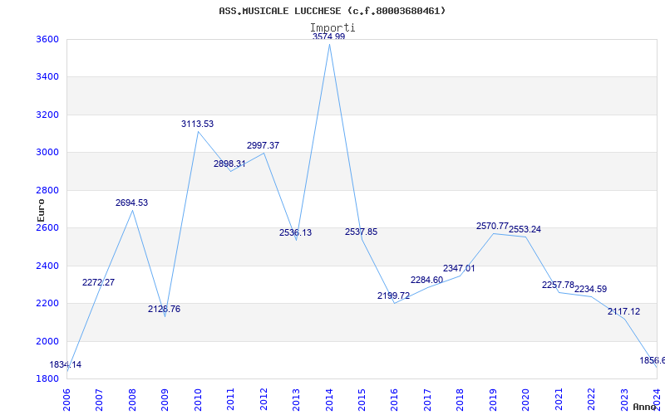The width and height of the screenshot is (665, 415).
Task: Click x-axis year label 2018
Action: pyautogui.click(x=460, y=399)
